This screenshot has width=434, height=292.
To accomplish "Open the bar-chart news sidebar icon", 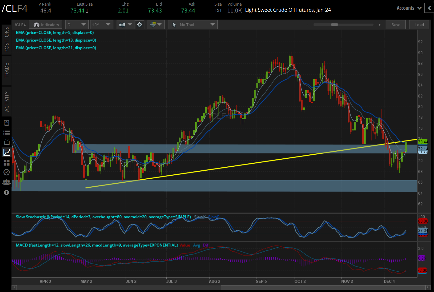I will click(x=7, y=123).
